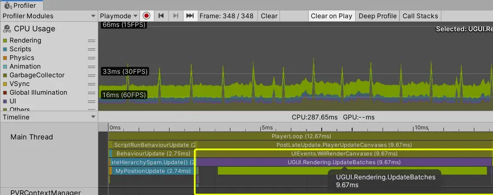The height and width of the screenshot is (195, 493).
Task: Click the CPU Usage module icon
Action: click(7, 29)
